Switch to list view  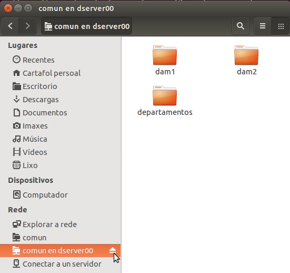click(263, 26)
